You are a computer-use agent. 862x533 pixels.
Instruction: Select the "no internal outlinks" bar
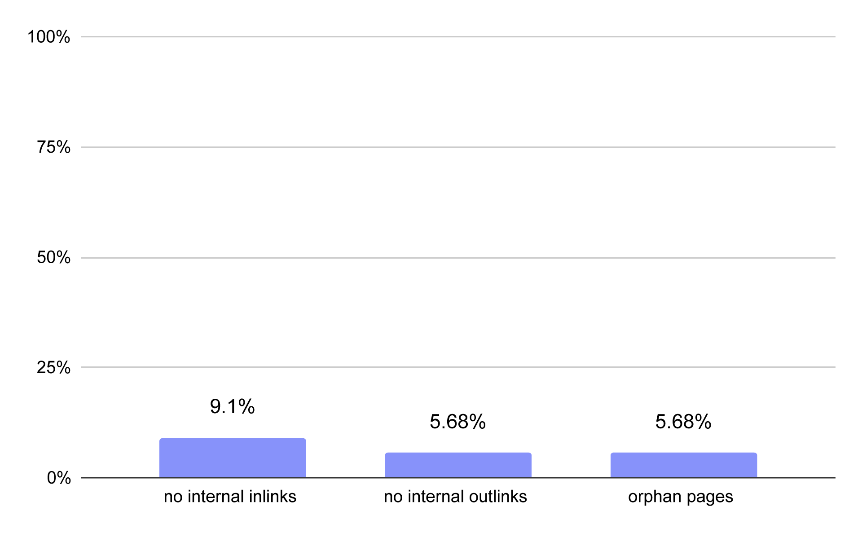coord(458,465)
